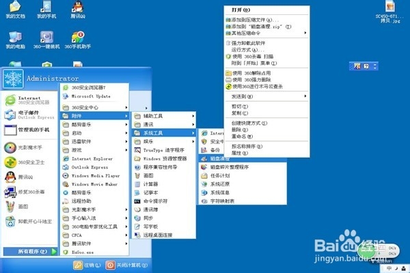Expand 启动 startup folder

pos(95,133)
